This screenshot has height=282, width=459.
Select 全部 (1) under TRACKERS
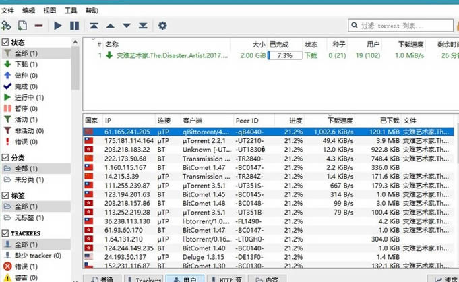click(36, 244)
